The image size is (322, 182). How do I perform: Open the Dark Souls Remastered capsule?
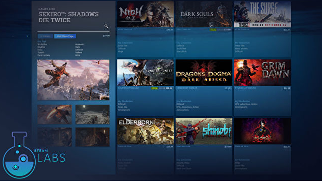(204, 14)
